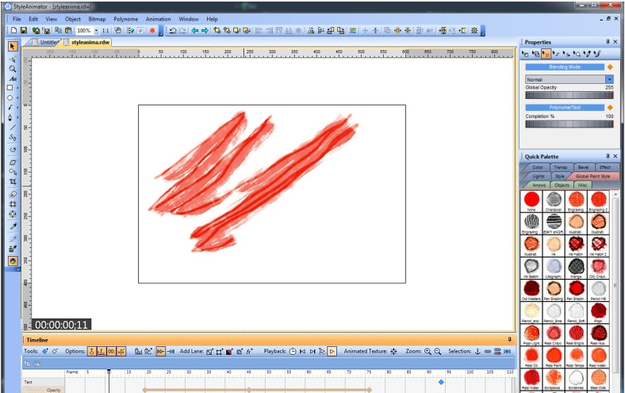Open the Polynome menu
The width and height of the screenshot is (625, 393).
[x=125, y=19]
